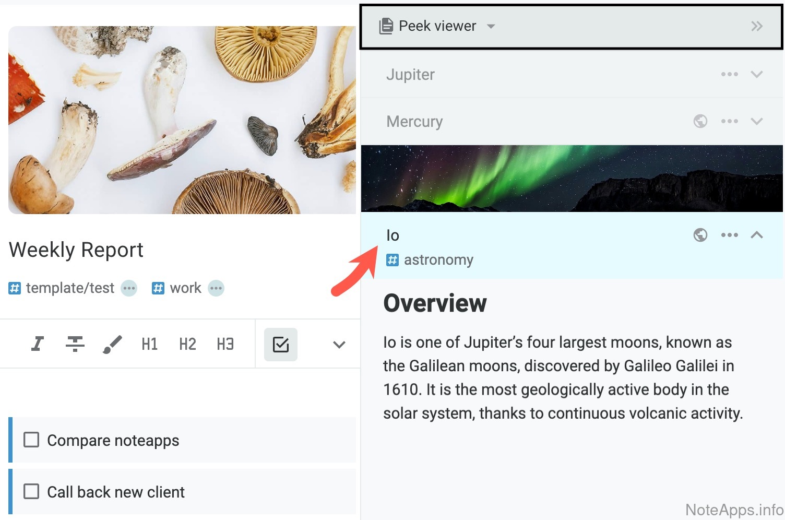Open the Mercury note options menu
Screen dimensions: 785x520
pyautogui.click(x=729, y=121)
